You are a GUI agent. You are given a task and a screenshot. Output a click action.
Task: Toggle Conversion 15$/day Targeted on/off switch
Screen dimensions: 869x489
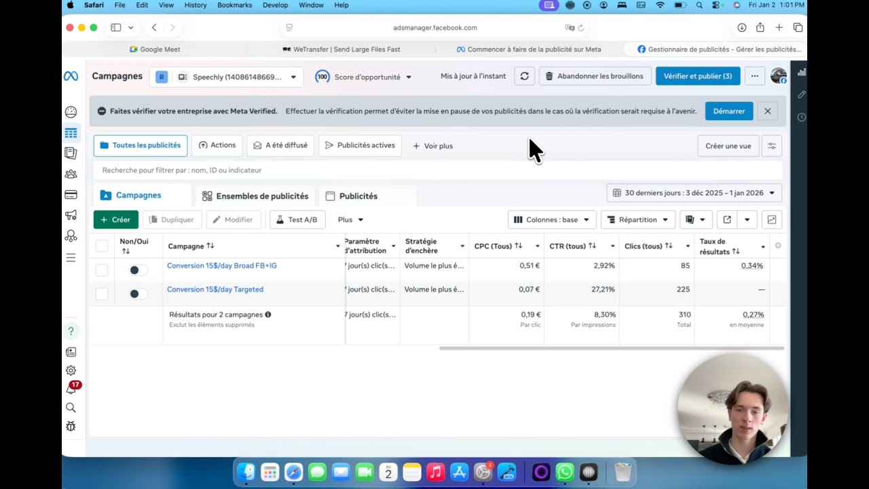138,294
